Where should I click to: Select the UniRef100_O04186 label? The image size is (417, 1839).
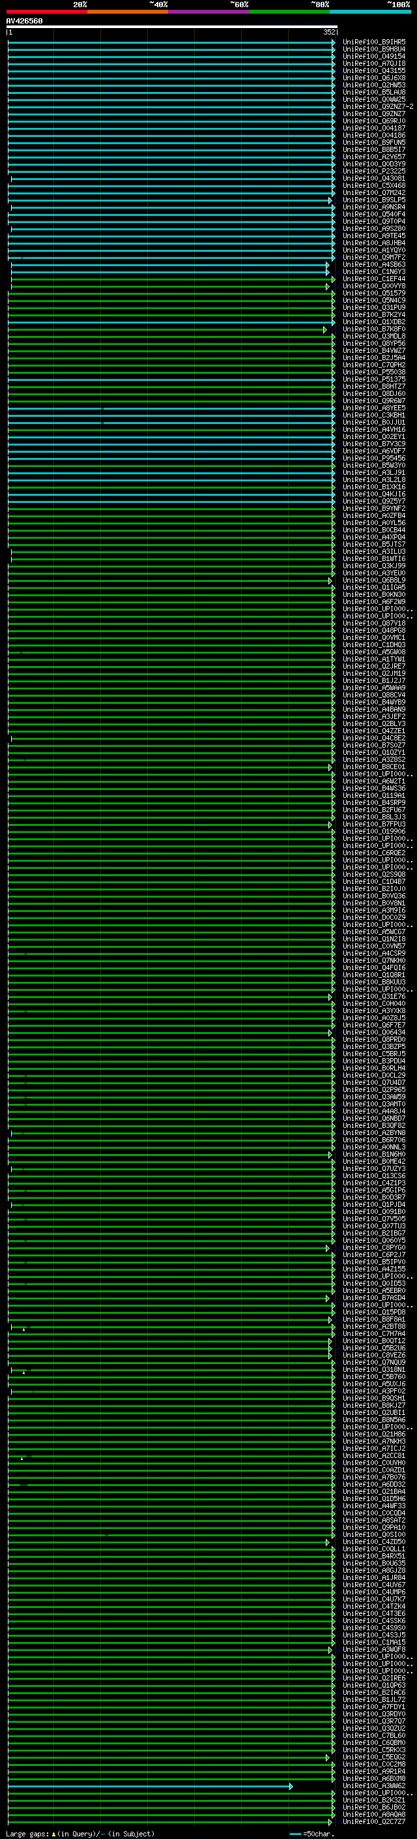pos(373,136)
